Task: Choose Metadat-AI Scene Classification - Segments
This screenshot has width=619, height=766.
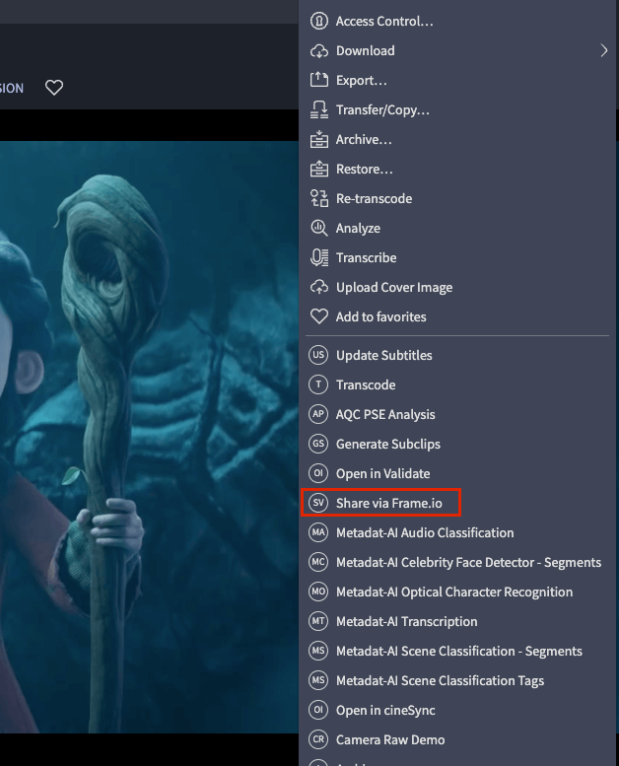Action: pyautogui.click(x=457, y=651)
